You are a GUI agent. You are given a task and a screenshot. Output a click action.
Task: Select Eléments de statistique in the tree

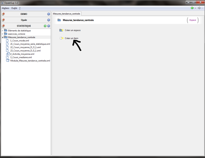pos(19,31)
